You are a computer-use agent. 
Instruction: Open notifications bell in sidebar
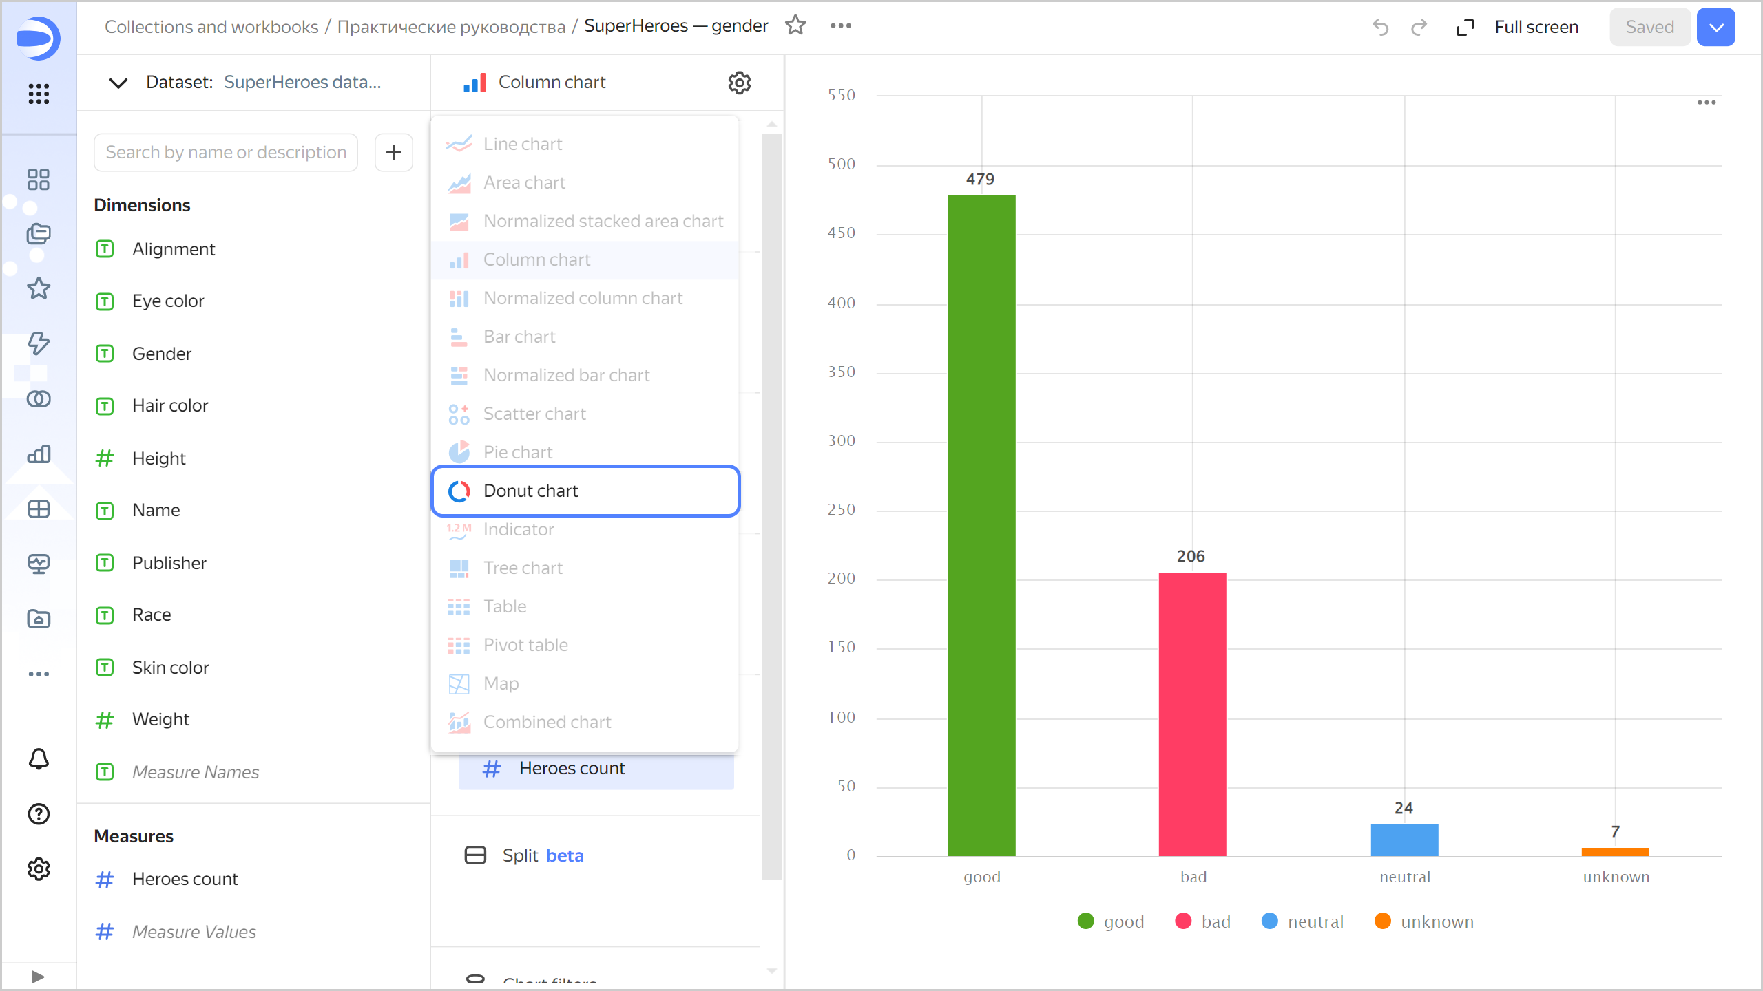pyautogui.click(x=39, y=758)
